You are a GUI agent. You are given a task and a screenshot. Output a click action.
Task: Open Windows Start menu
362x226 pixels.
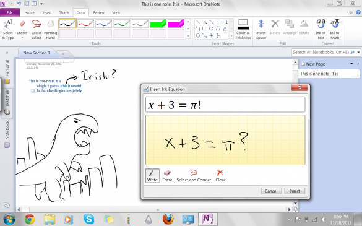tap(9, 219)
